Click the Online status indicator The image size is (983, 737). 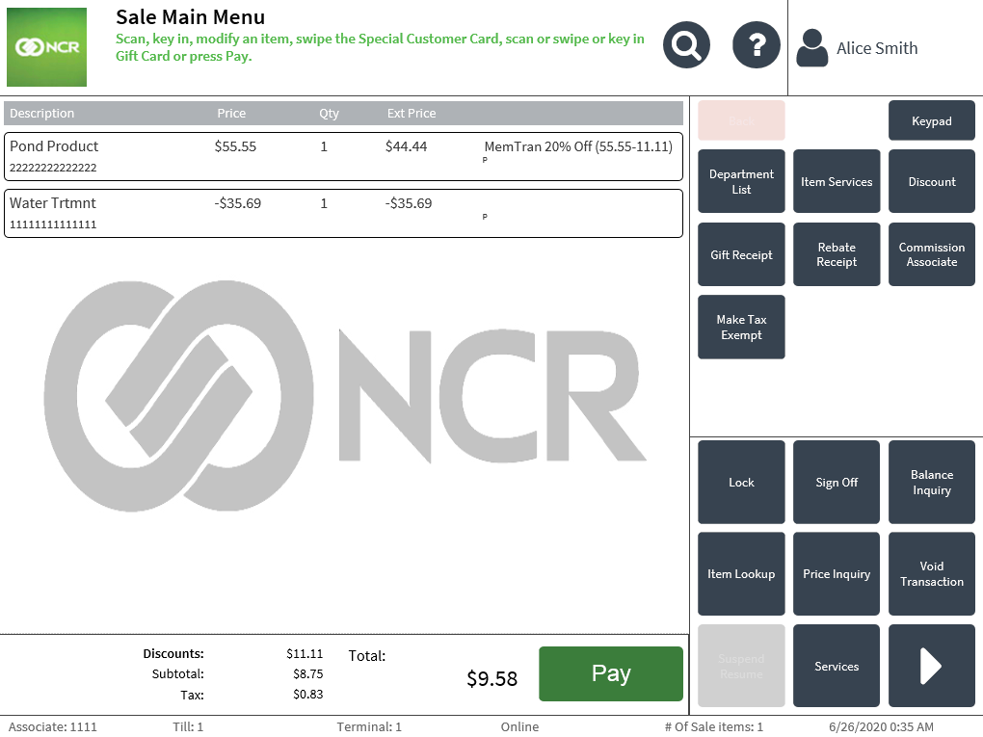519,726
